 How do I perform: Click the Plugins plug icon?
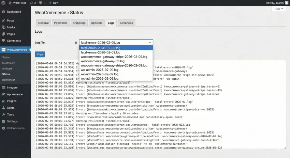3,101
